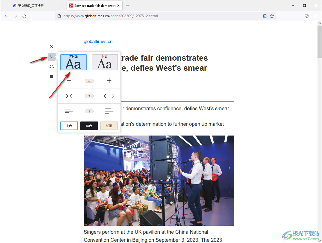Image resolution: width=322 pixels, height=243 pixels.
Task: Save page to Pocket from reader sidebar
Action: [x=52, y=77]
